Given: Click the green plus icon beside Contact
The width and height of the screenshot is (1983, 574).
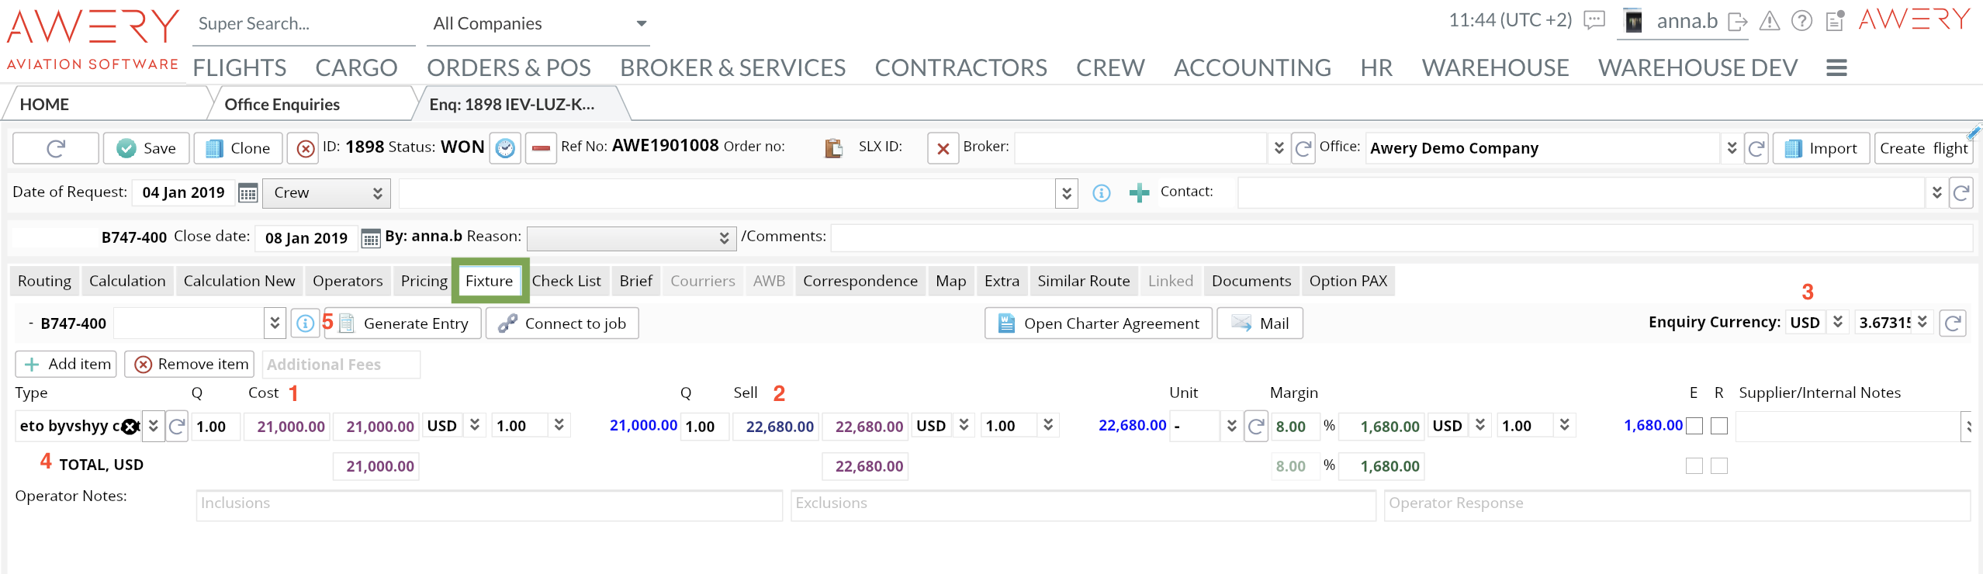Looking at the screenshot, I should pyautogui.click(x=1138, y=193).
